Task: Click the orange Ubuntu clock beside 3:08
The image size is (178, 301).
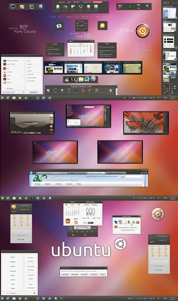Action: 143,31
